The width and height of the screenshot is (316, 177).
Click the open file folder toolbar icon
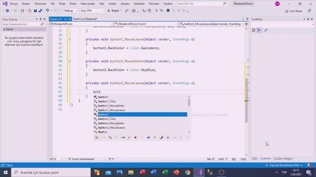pos(30,11)
